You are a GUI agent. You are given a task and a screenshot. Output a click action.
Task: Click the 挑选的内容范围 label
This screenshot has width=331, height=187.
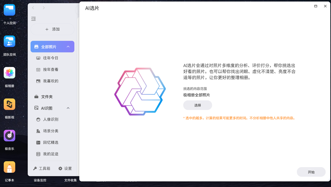click(x=195, y=89)
